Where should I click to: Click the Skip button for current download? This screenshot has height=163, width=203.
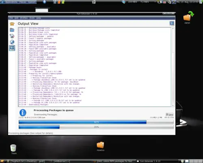pos(170,115)
